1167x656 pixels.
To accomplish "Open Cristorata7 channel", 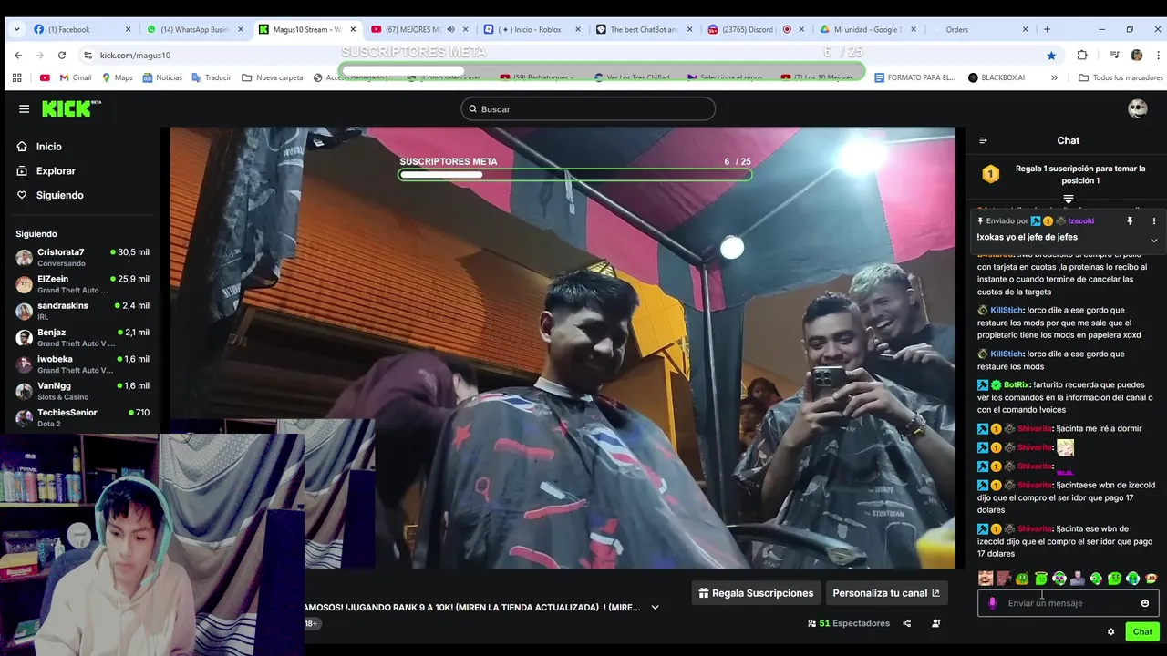I will tap(82, 258).
